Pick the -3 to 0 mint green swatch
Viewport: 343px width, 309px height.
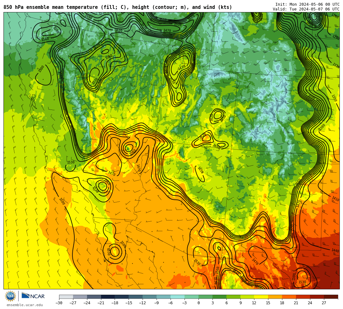[192, 297]
